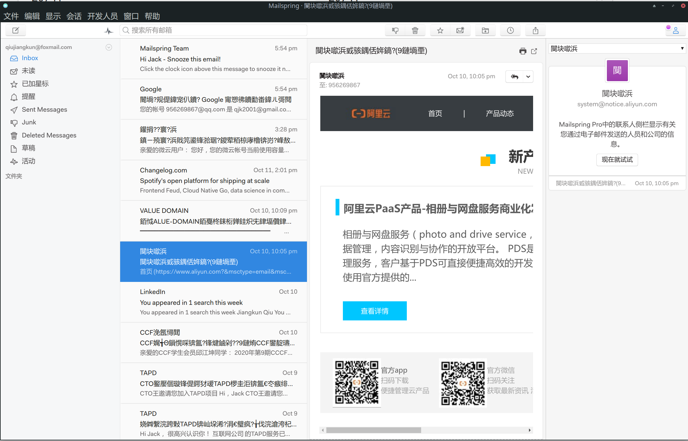
Task: Delete the message using the trash icon
Action: click(x=415, y=30)
